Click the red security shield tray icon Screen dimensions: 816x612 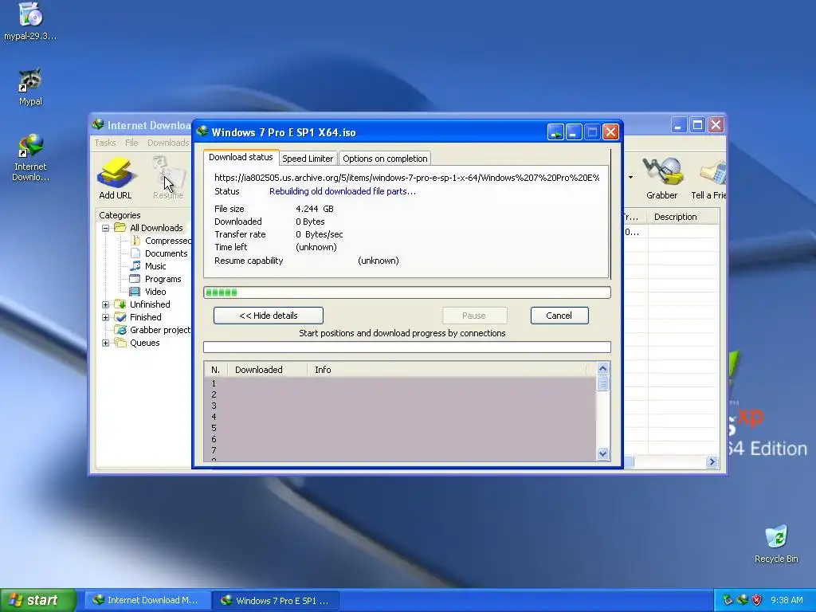[757, 600]
